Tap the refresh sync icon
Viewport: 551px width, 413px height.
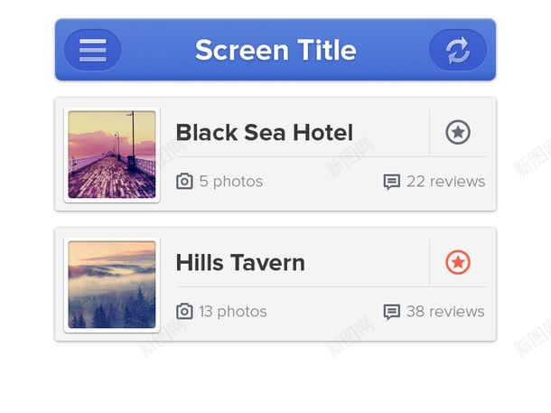click(458, 51)
